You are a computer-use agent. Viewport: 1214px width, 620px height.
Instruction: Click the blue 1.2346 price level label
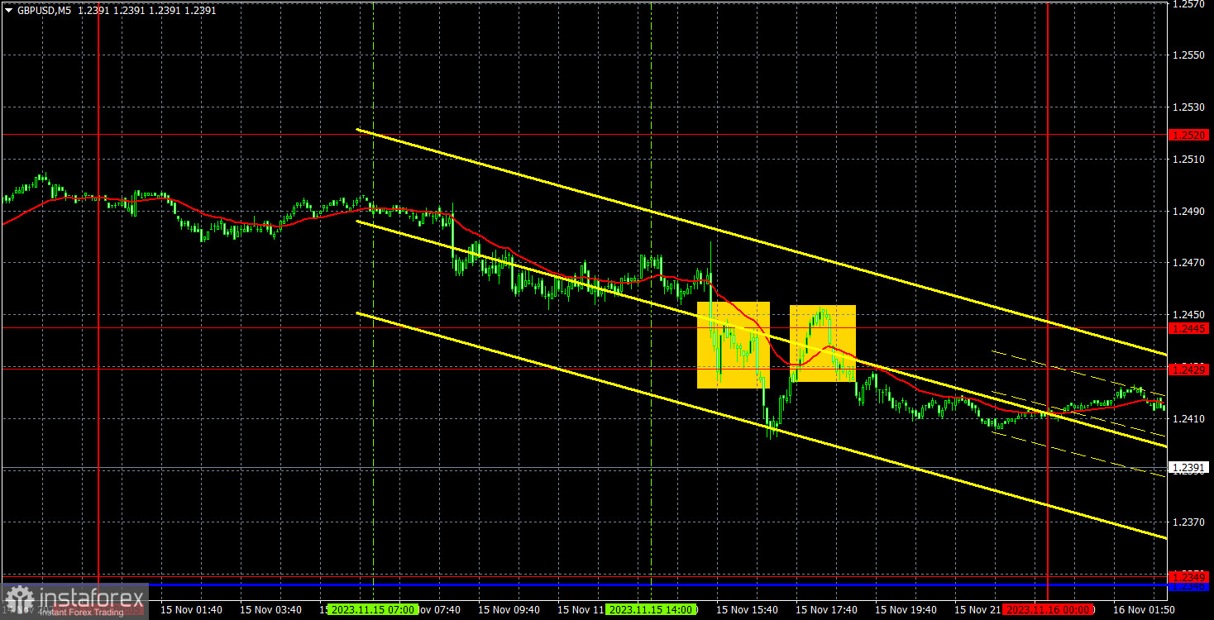point(1189,586)
